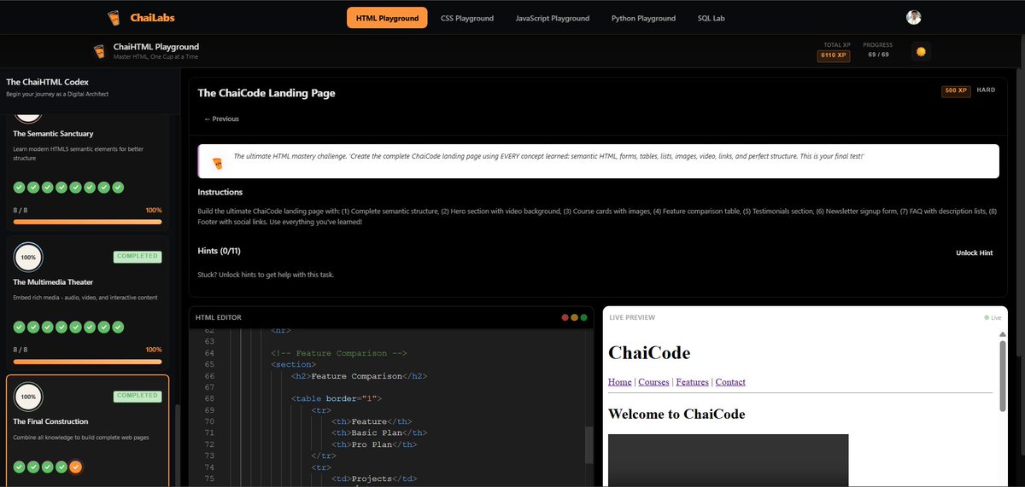The width and height of the screenshot is (1025, 487).
Task: Click the ChaiLabs cup logo icon
Action: (x=114, y=17)
